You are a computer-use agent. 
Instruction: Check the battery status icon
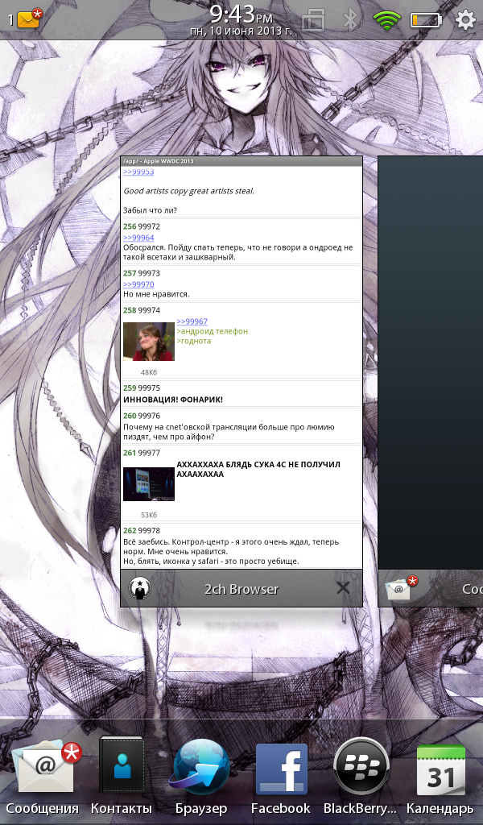(426, 20)
